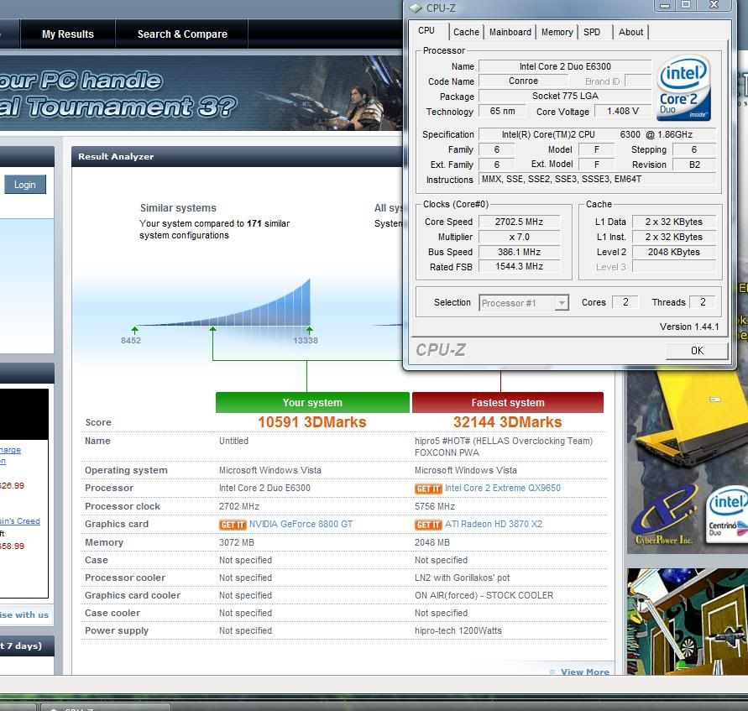The image size is (748, 711).
Task: Select the CPU tab in CPU-Z
Action: point(426,31)
